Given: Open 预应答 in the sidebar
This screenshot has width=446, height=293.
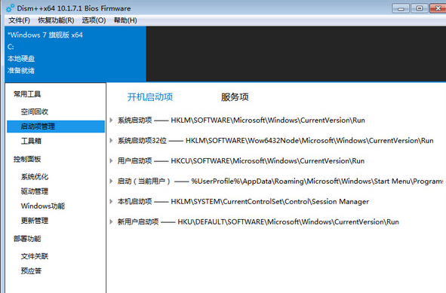Looking at the screenshot, I should pyautogui.click(x=31, y=271).
